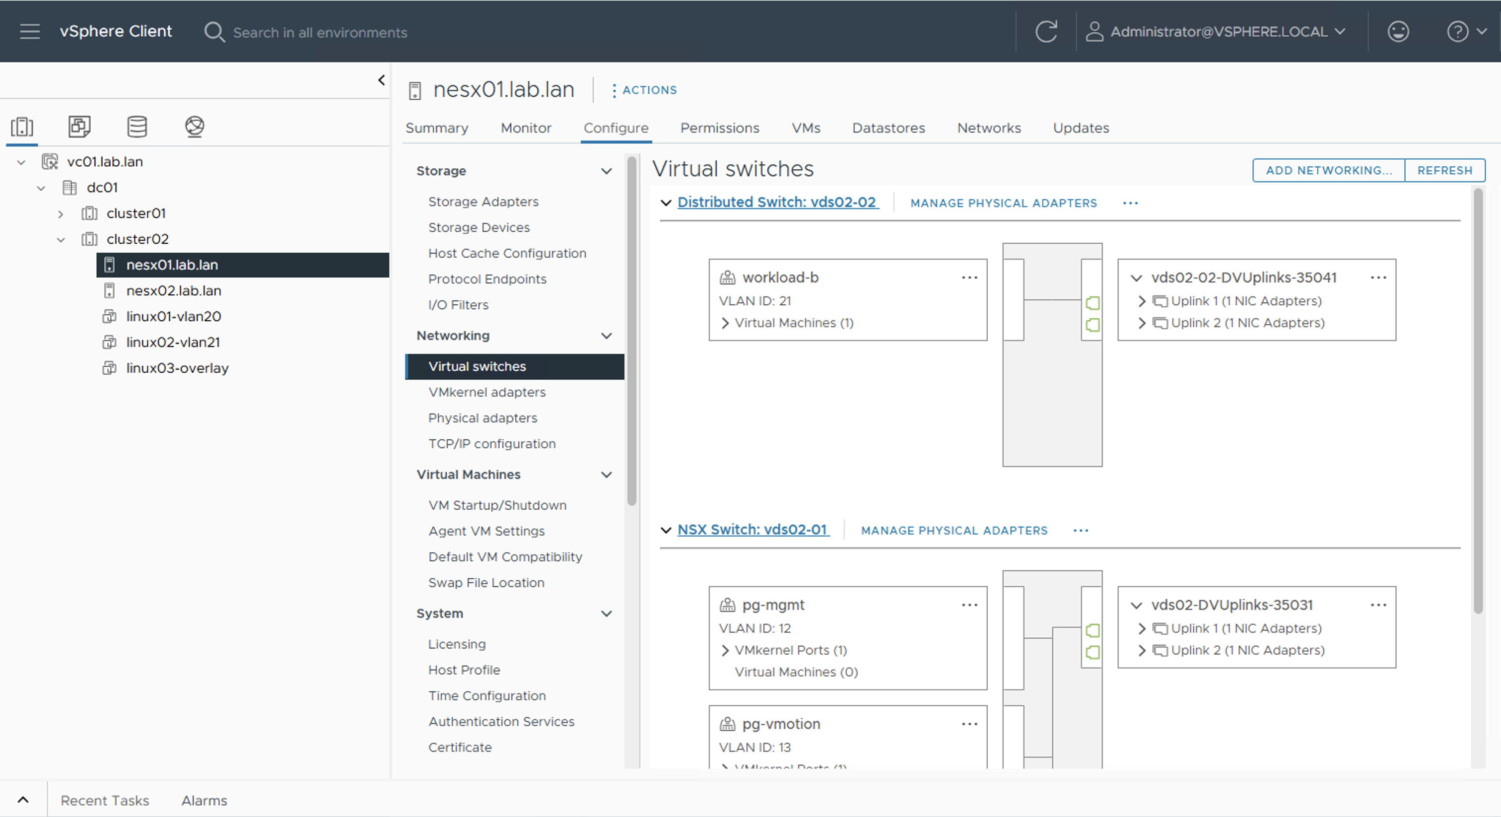
Task: Switch to Networking inventory view icon
Action: coord(195,127)
